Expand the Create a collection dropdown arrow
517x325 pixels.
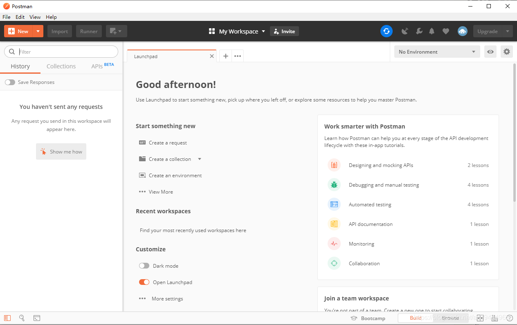coord(200,159)
